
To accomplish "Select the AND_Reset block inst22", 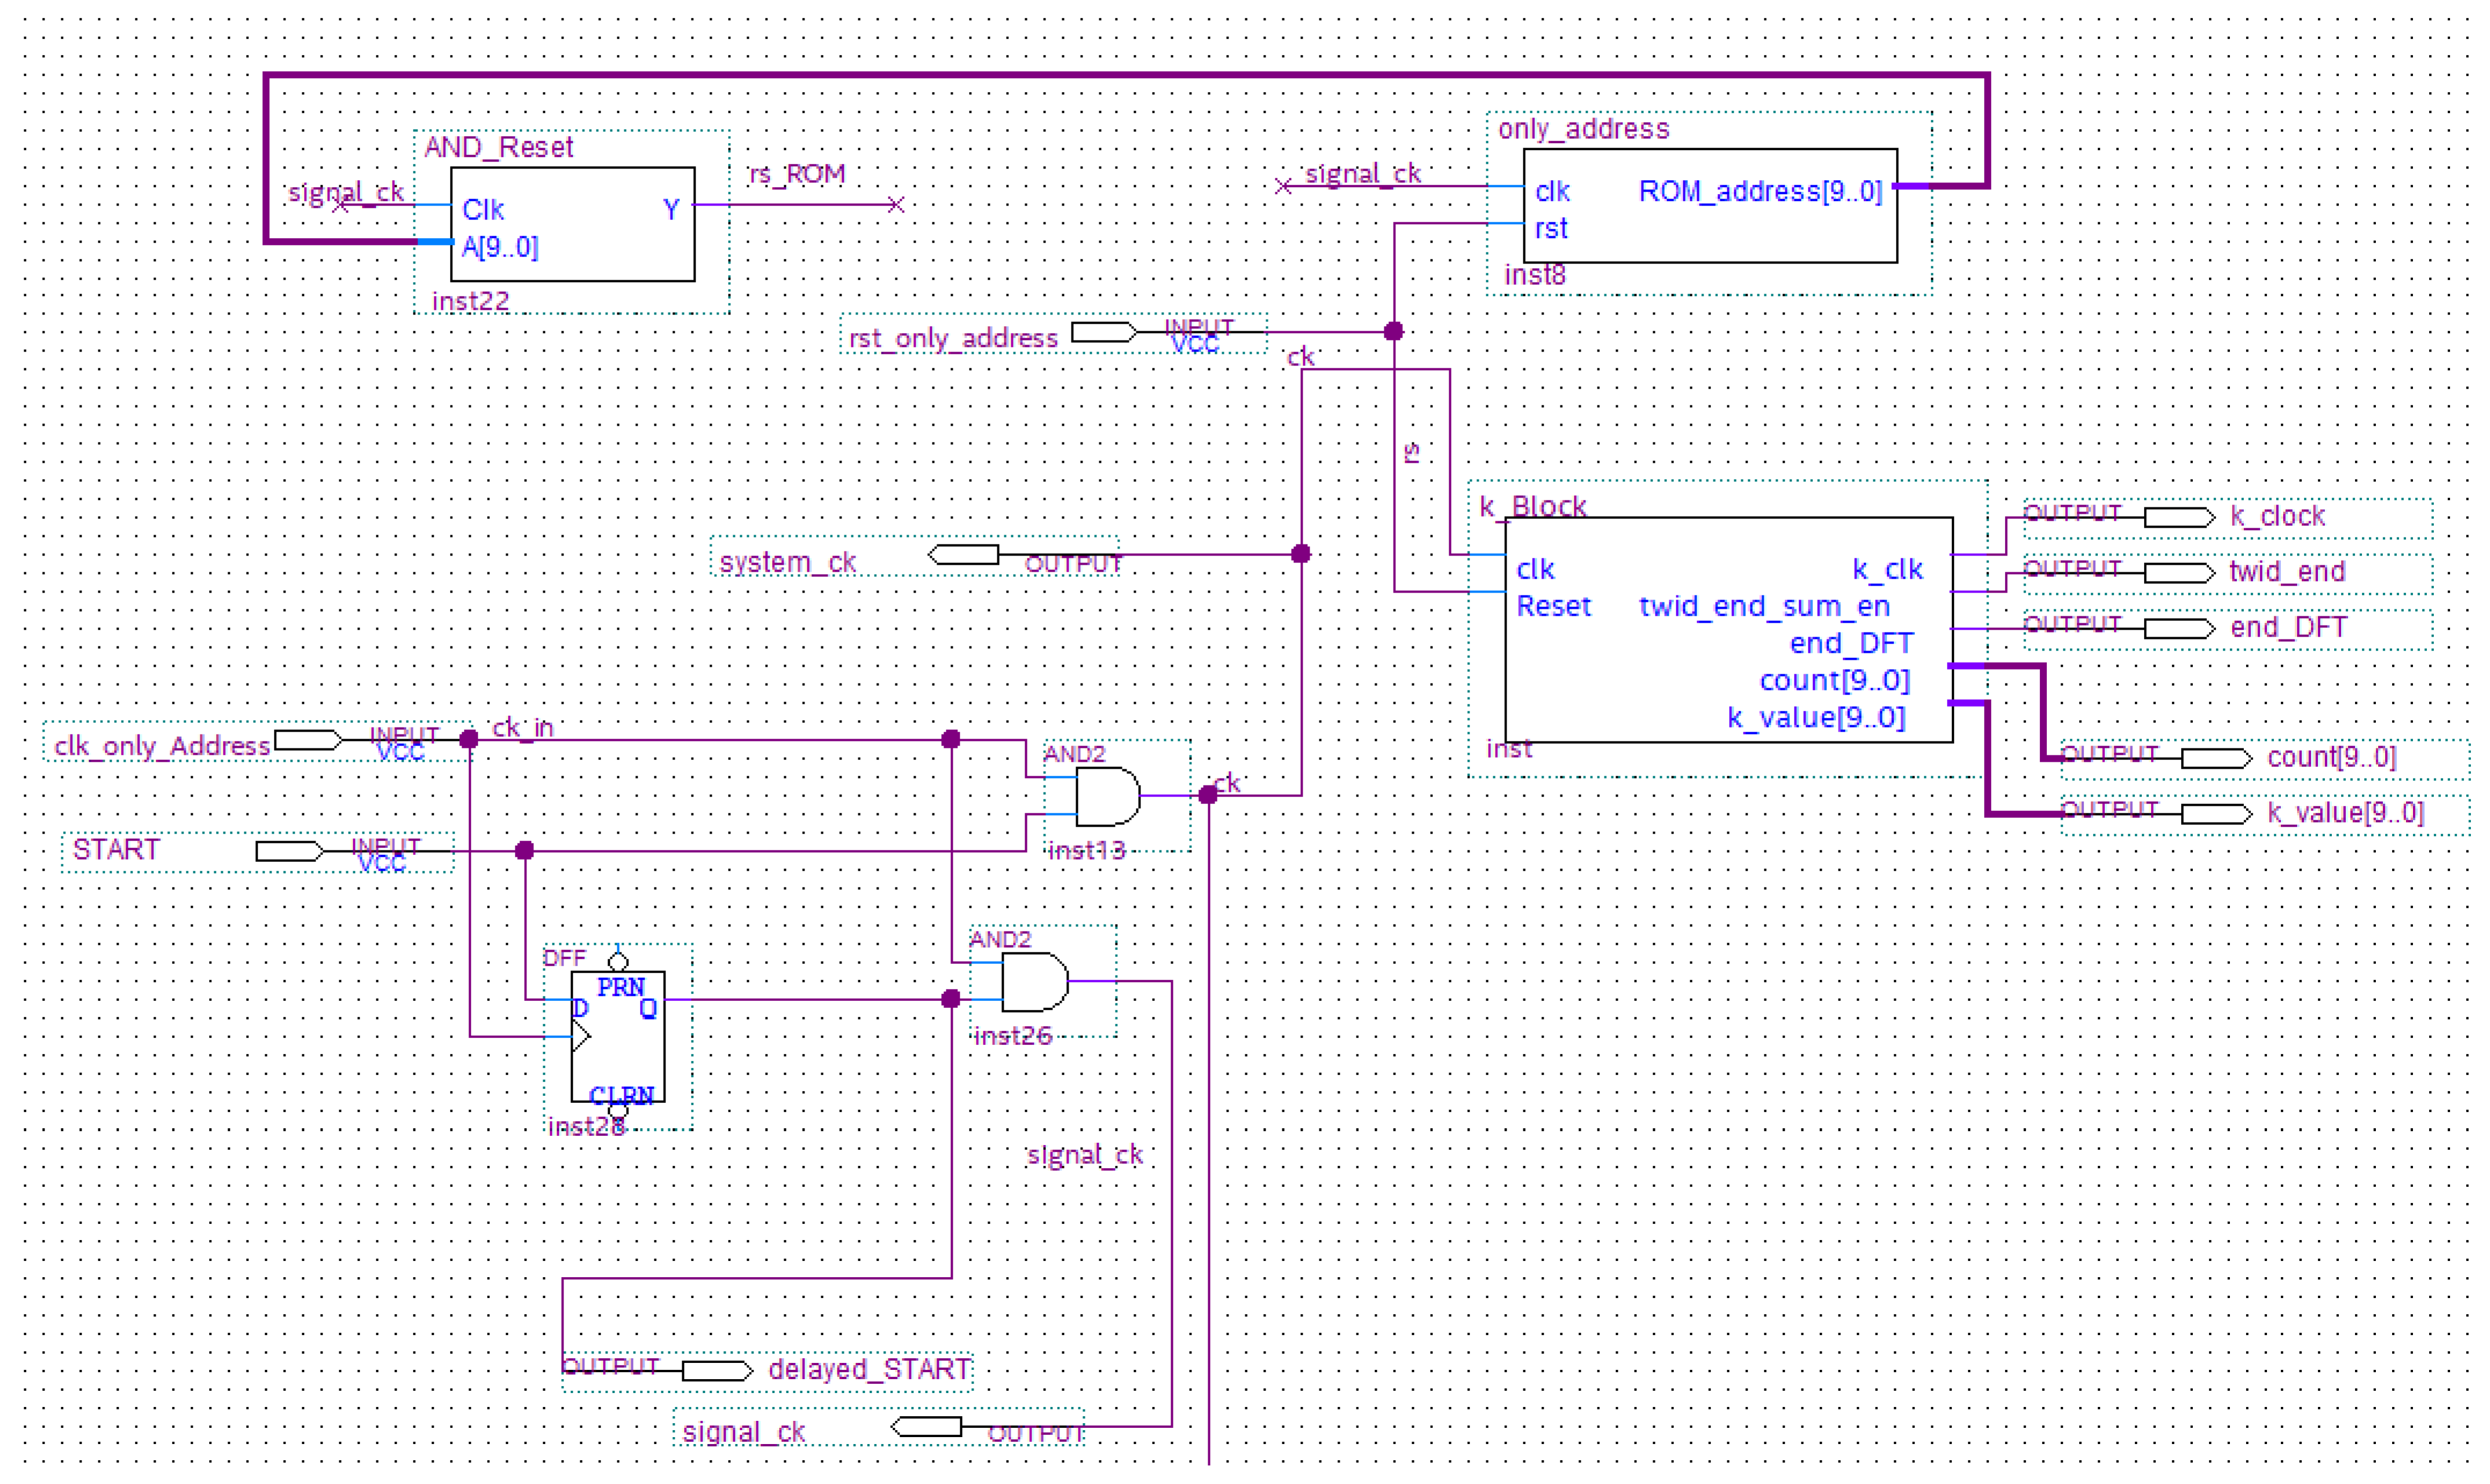I will pyautogui.click(x=572, y=225).
